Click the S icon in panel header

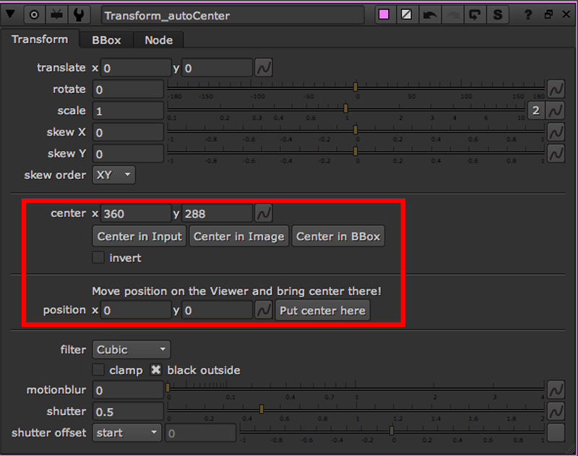pos(497,14)
